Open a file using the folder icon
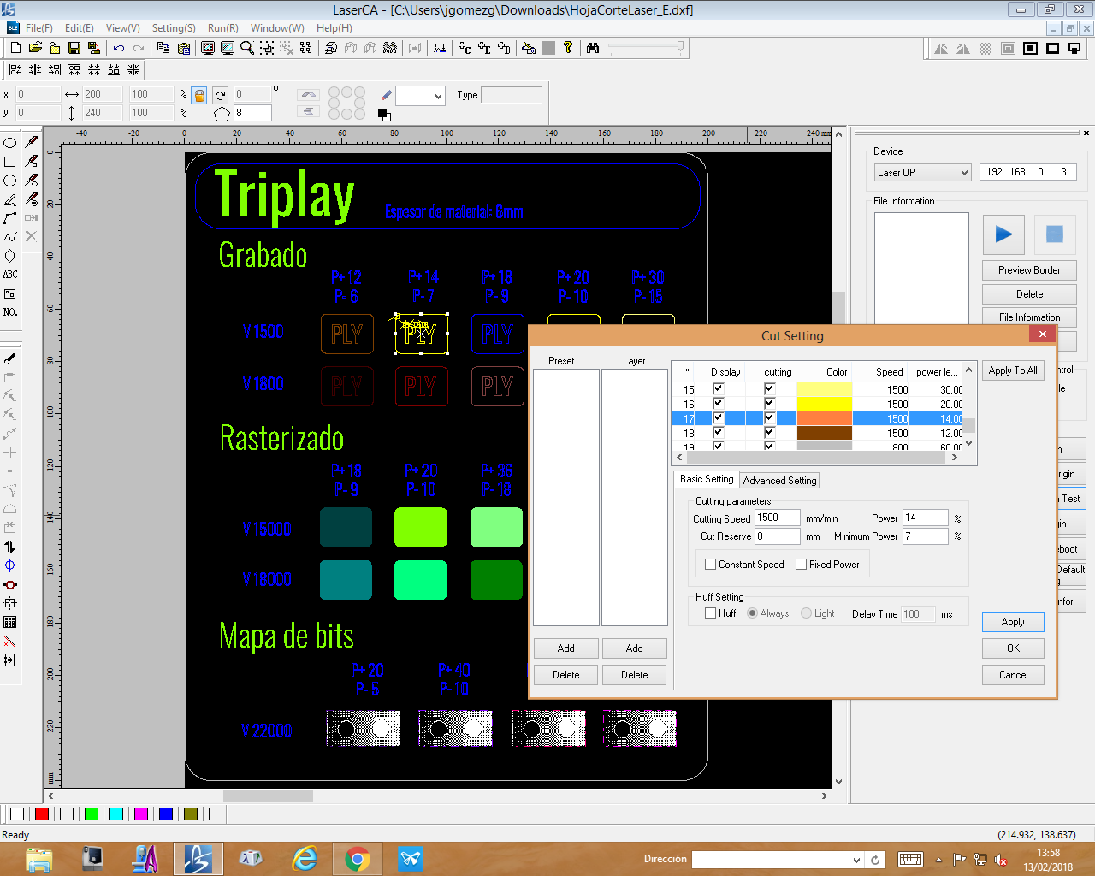This screenshot has width=1095, height=876. [35, 48]
